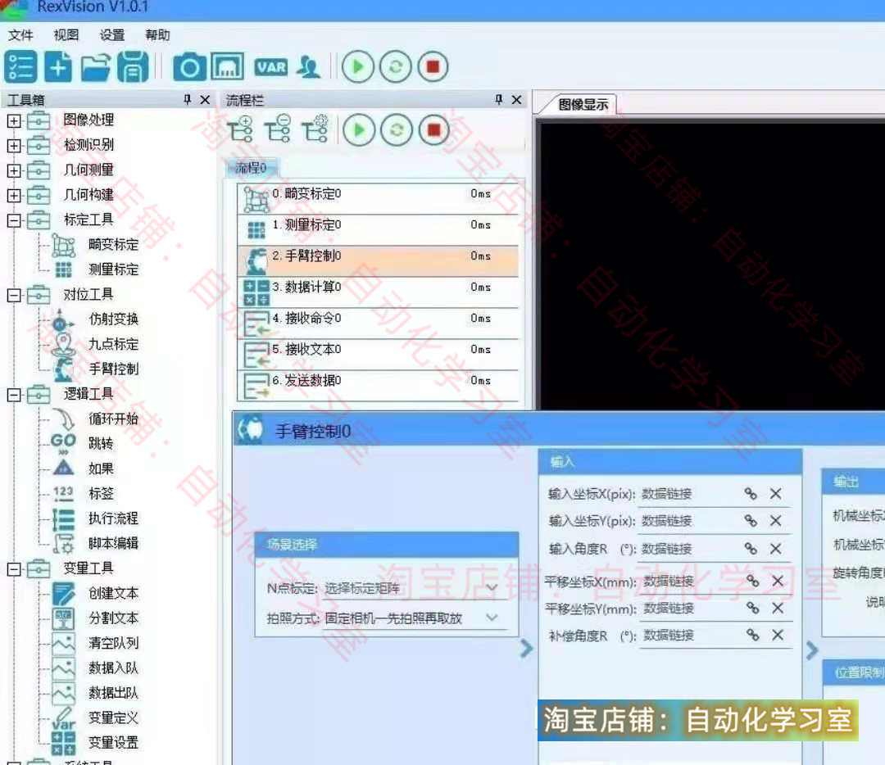The height and width of the screenshot is (765, 885).
Task: Select the 图像显示 tab
Action: 583,104
